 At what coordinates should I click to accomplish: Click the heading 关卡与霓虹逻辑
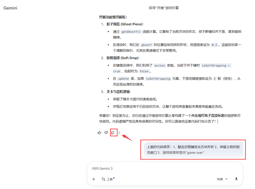(x=119, y=92)
